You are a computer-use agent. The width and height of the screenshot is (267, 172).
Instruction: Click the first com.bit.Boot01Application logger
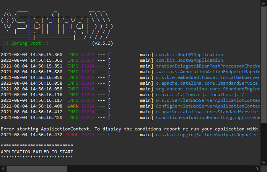(189, 55)
